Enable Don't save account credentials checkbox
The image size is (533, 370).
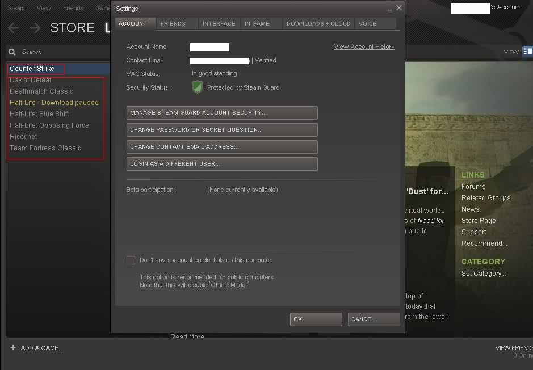click(131, 260)
